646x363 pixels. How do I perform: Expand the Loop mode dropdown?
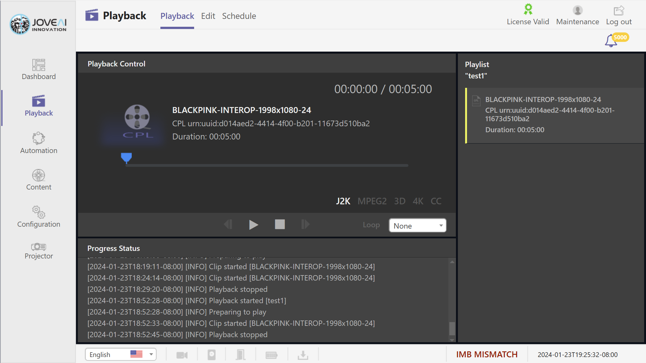pyautogui.click(x=418, y=225)
